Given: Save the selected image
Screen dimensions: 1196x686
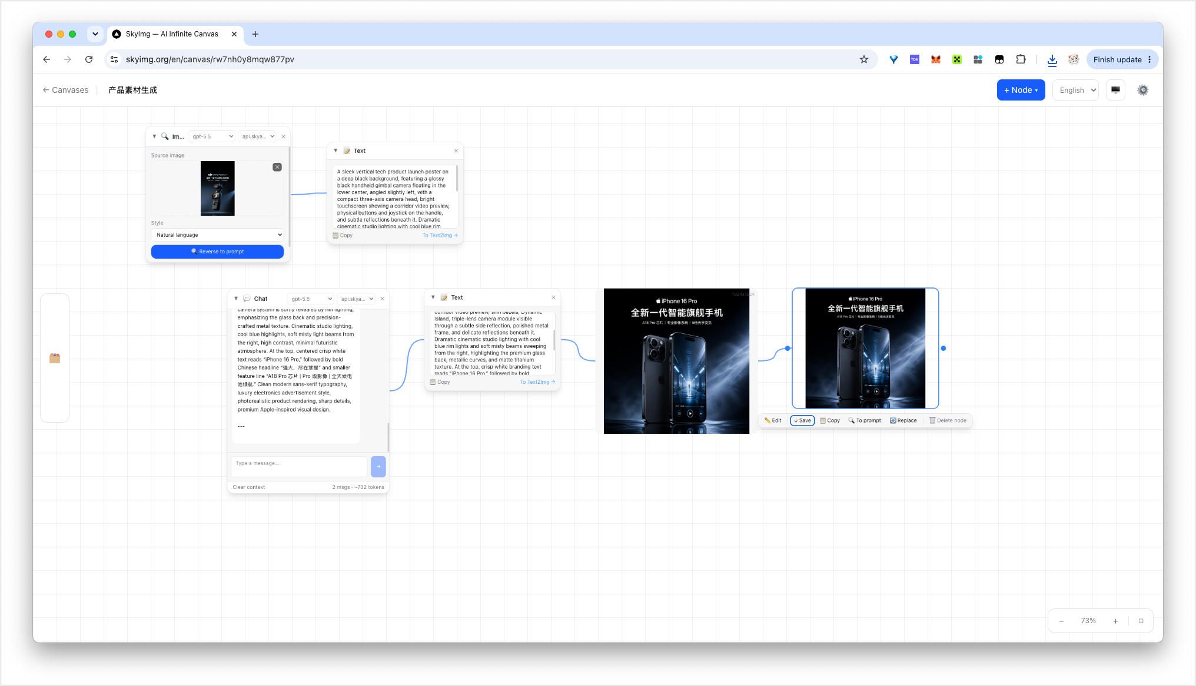Looking at the screenshot, I should coord(802,420).
